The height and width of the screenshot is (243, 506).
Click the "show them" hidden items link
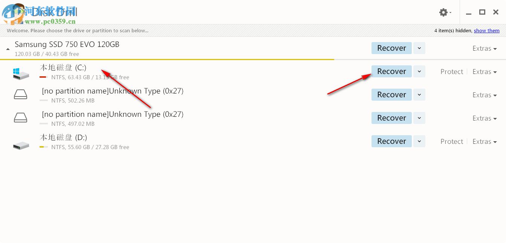tap(486, 31)
